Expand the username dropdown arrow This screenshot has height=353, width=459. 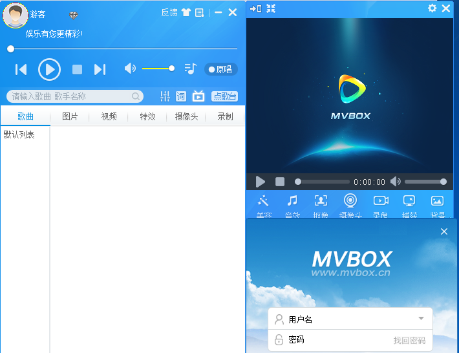(421, 319)
